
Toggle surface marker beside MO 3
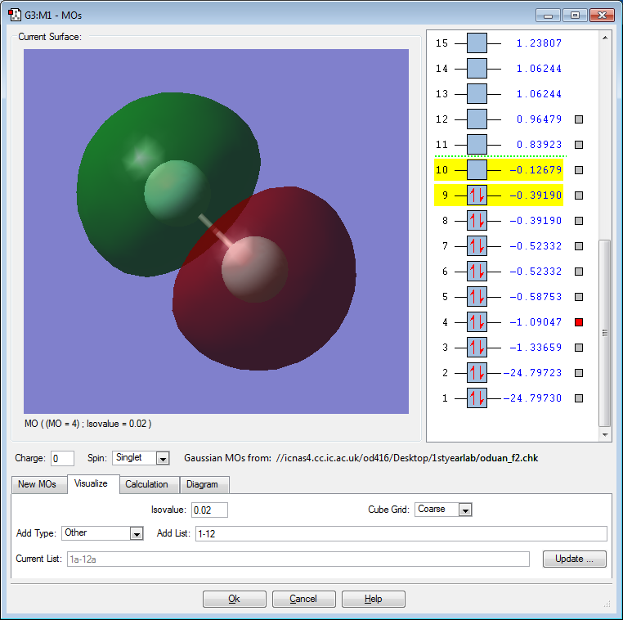click(579, 348)
